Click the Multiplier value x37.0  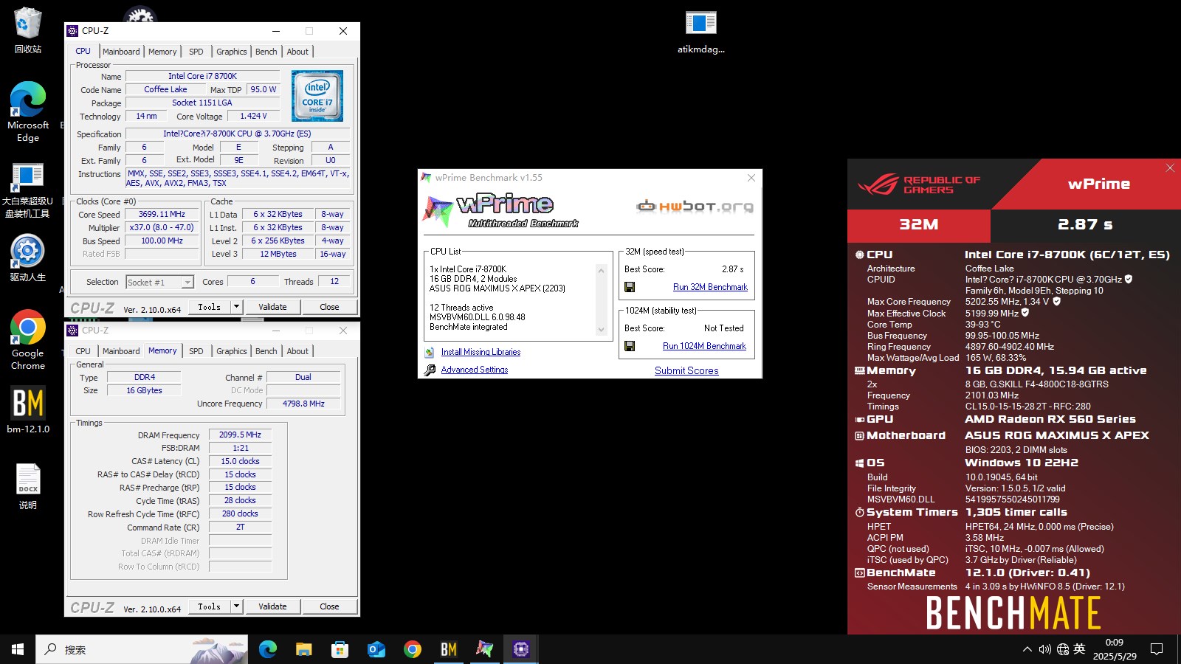162,227
